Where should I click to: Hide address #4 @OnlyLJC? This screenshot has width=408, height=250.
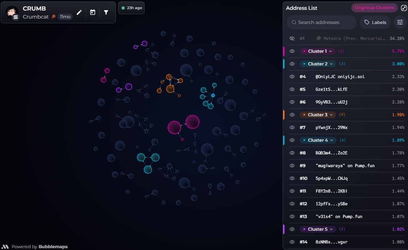pyautogui.click(x=292, y=77)
